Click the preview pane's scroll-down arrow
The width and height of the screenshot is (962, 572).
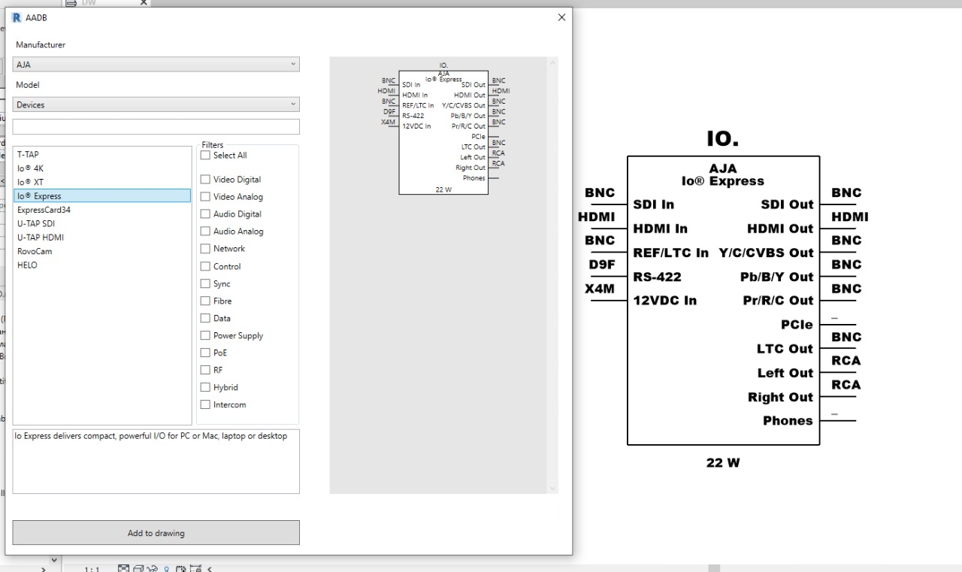554,489
